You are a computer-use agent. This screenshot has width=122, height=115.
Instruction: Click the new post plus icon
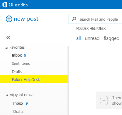point(9,19)
